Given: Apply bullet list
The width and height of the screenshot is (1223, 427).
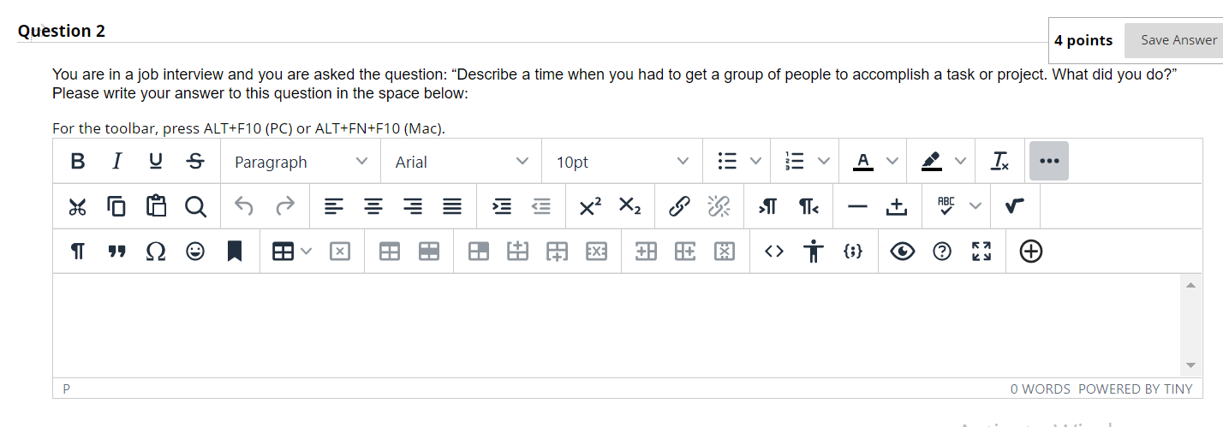Looking at the screenshot, I should 727,161.
